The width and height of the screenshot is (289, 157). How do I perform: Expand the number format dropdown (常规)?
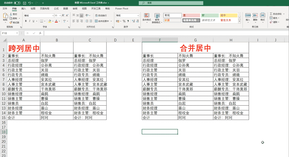[138, 16]
